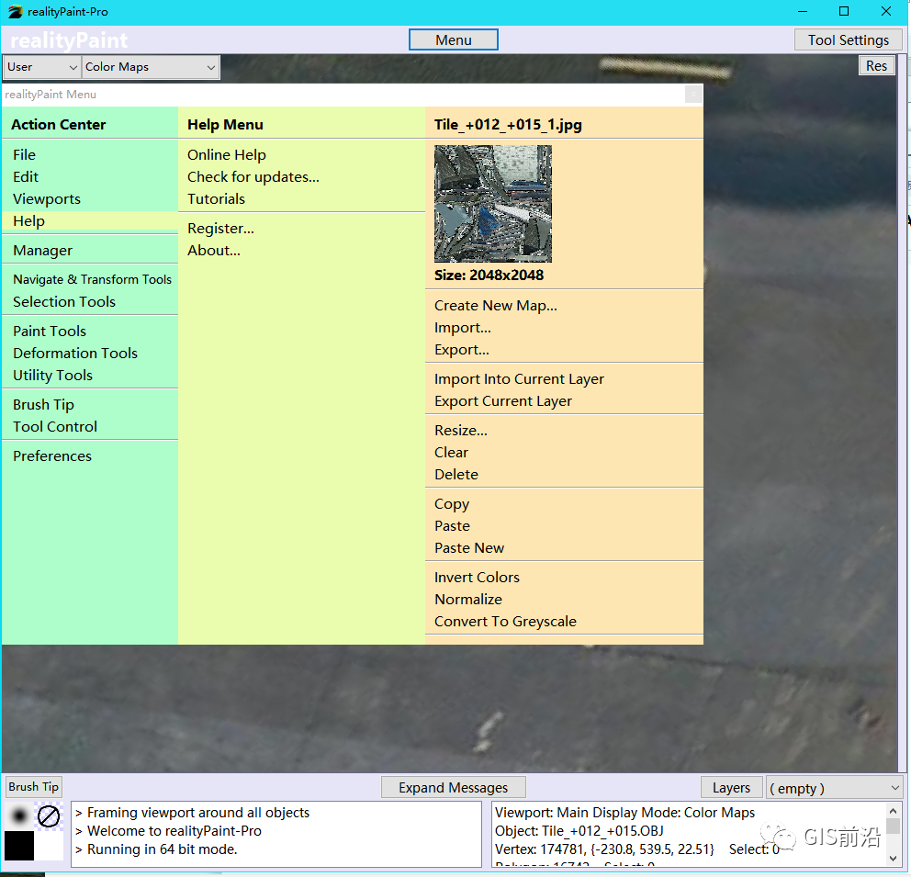This screenshot has width=911, height=877.
Task: Click 'Object: Tile_+012_+015.OBJ' info line
Action: (x=579, y=831)
